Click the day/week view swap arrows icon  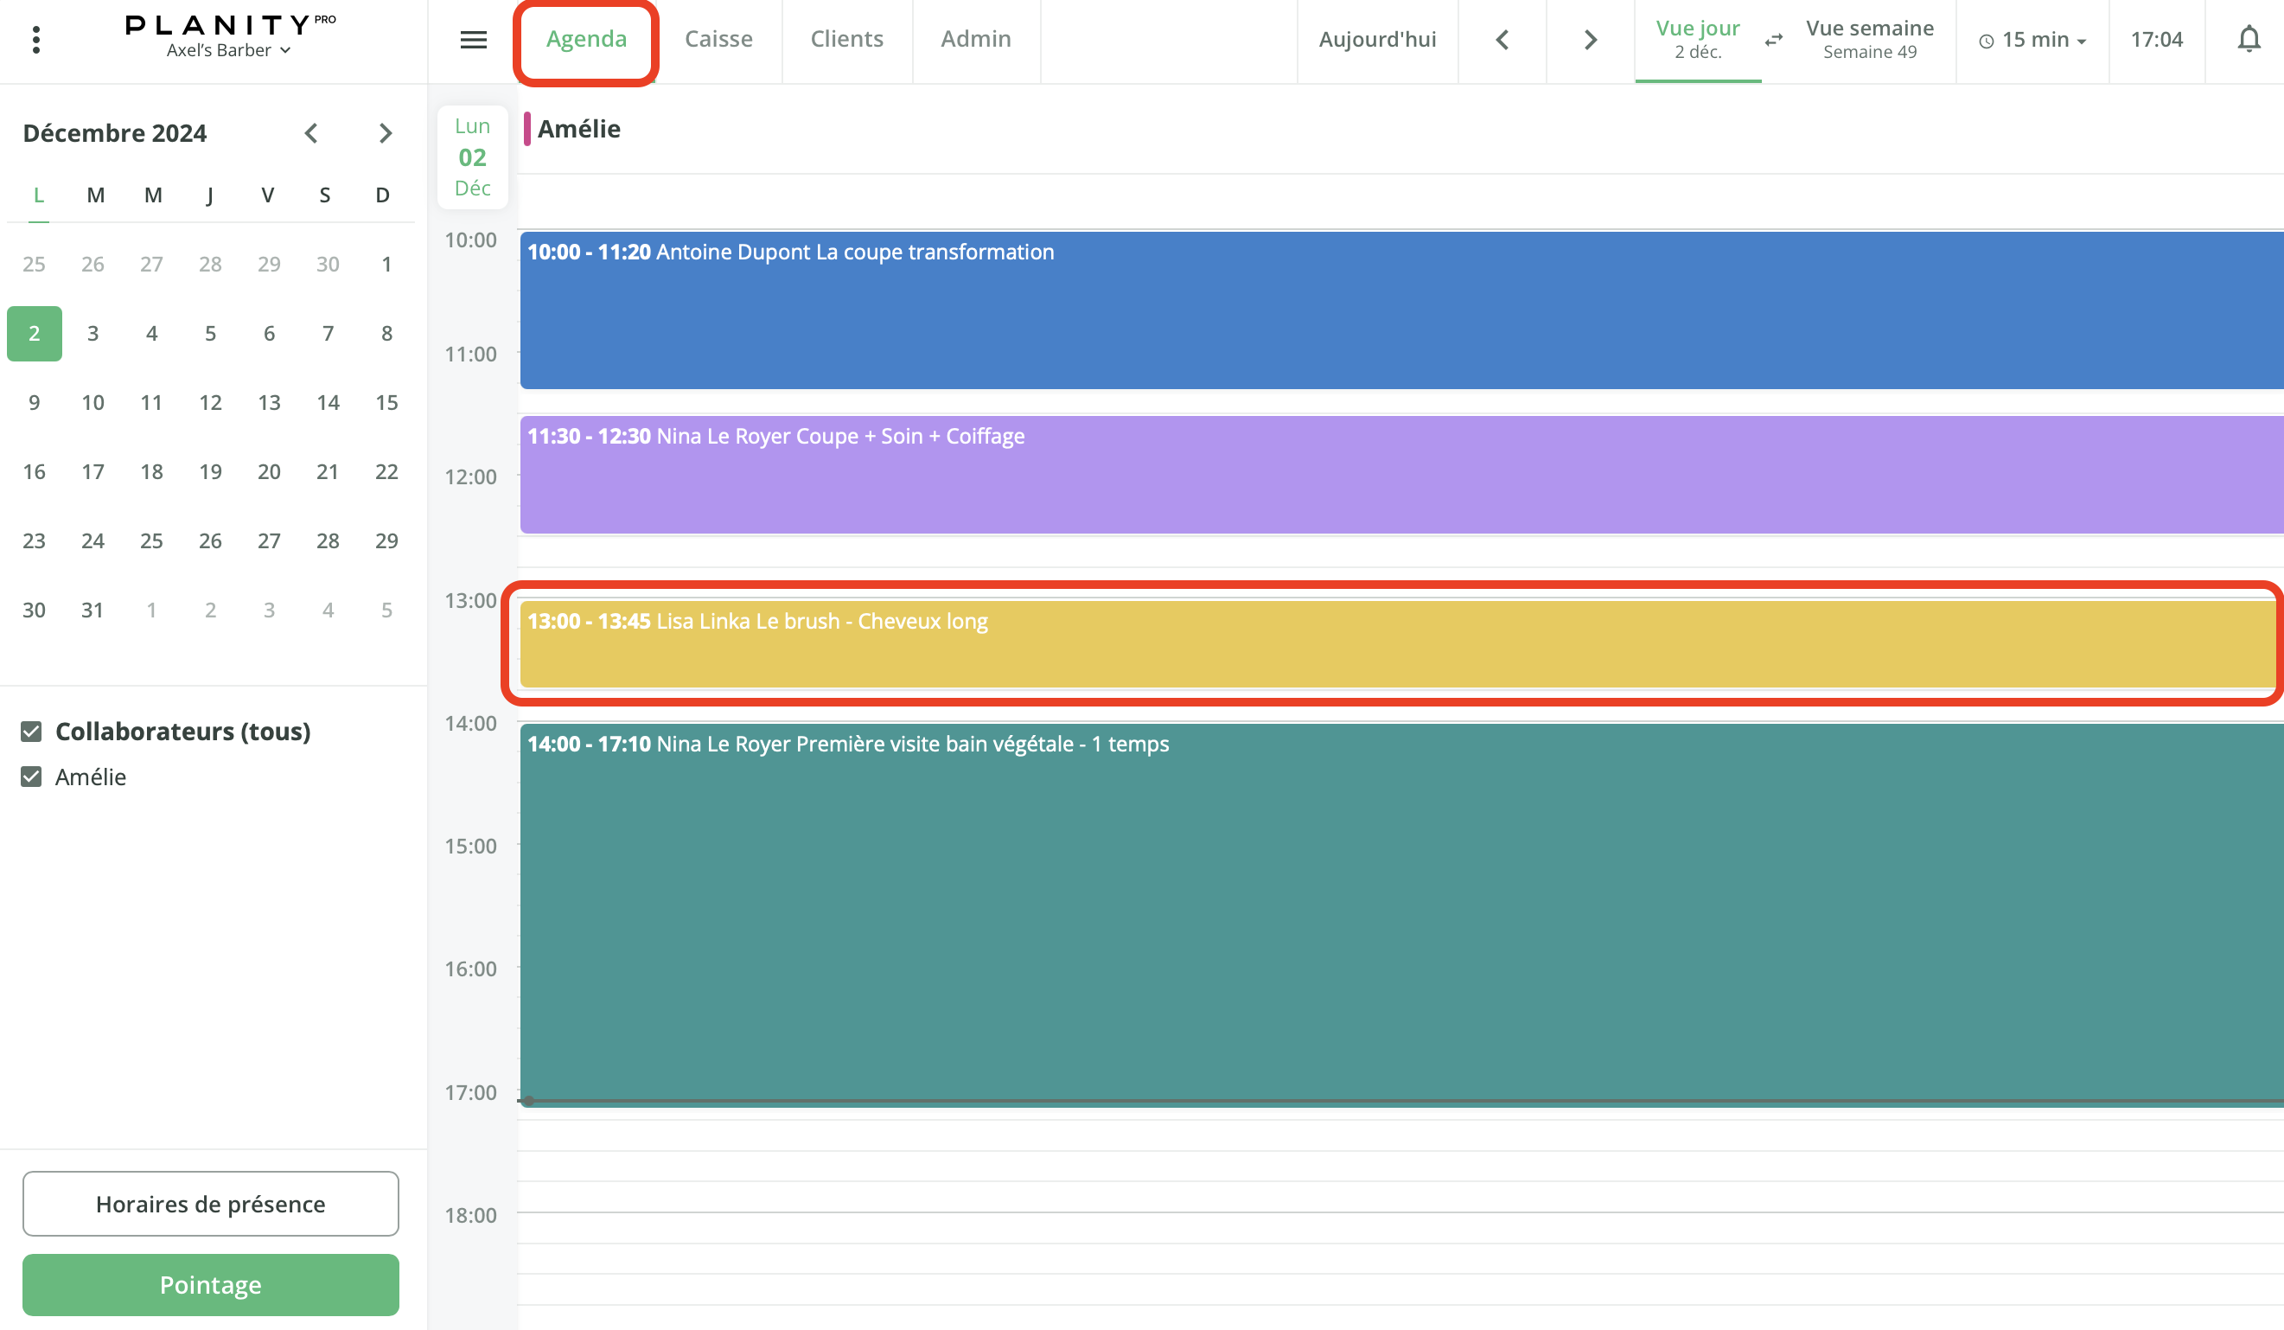pos(1774,40)
